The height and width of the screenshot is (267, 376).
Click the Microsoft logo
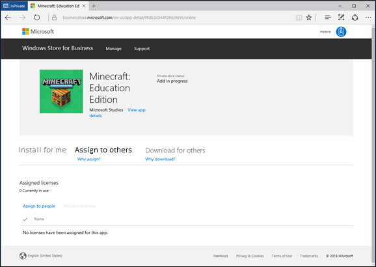38,31
